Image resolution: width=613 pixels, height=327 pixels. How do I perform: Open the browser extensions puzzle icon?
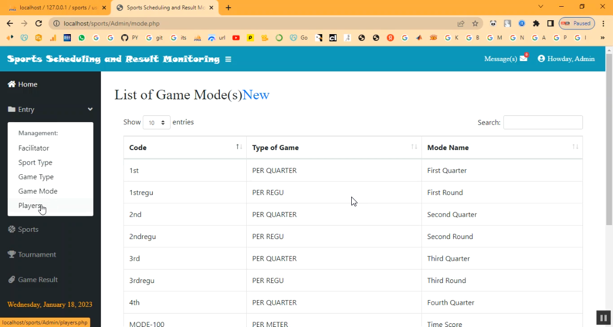coord(536,23)
